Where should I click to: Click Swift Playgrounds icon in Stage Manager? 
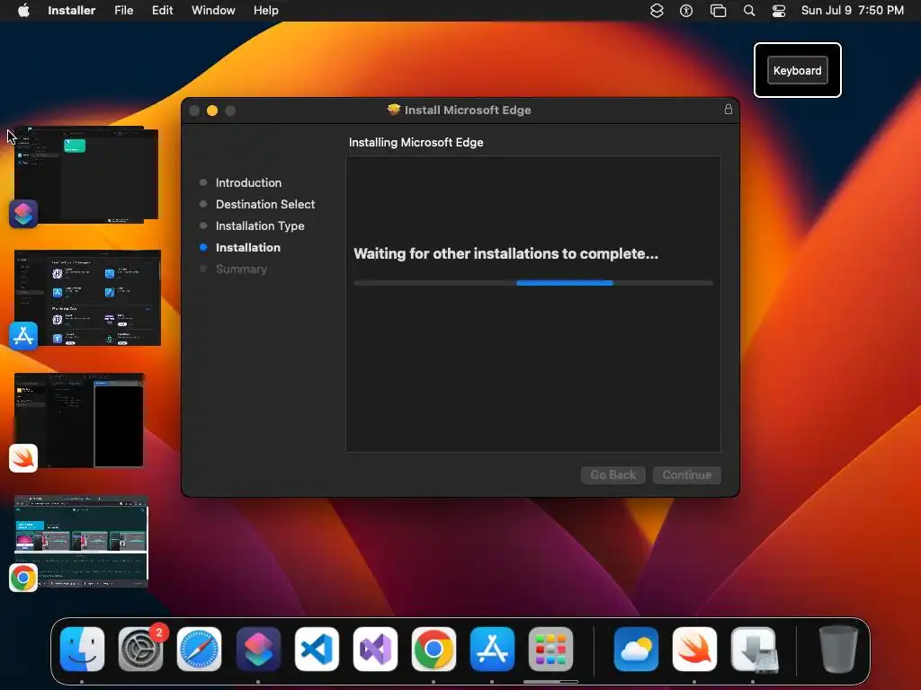(23, 457)
